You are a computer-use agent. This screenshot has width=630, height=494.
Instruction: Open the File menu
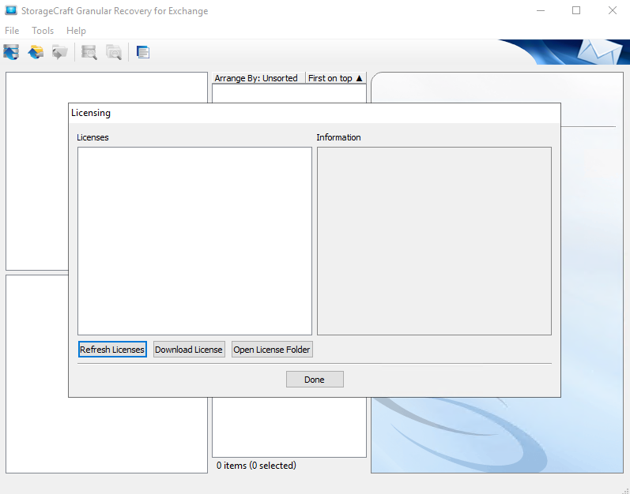click(12, 31)
